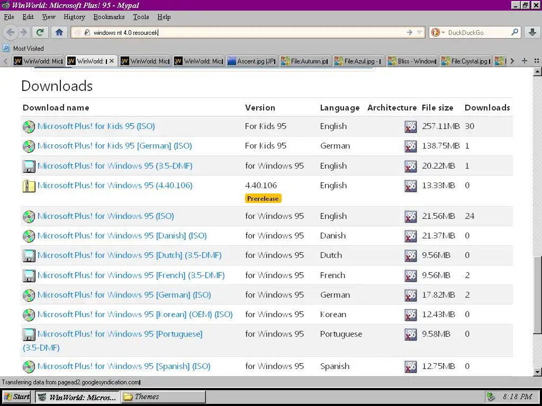Click the CD icon for Plus! for Kids 95 (ISO)
Image resolution: width=542 pixels, height=406 pixels.
pyautogui.click(x=29, y=127)
